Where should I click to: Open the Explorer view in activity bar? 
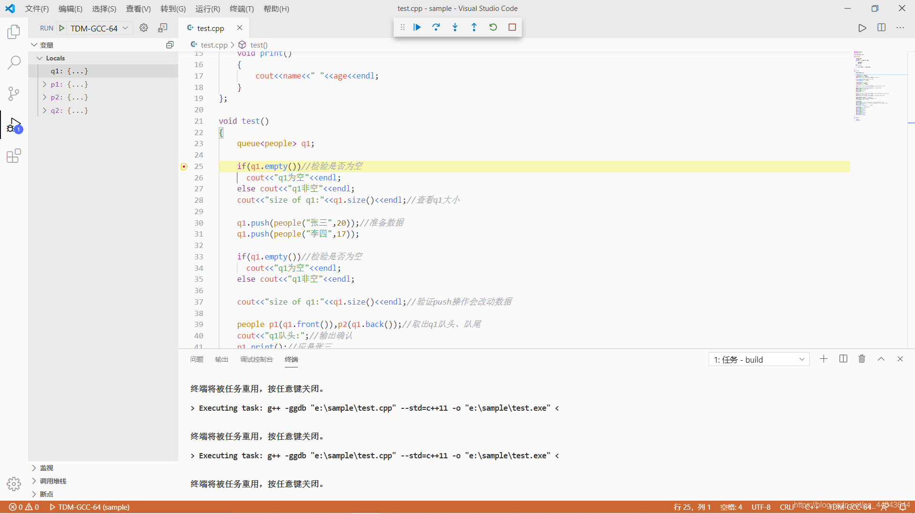[14, 32]
